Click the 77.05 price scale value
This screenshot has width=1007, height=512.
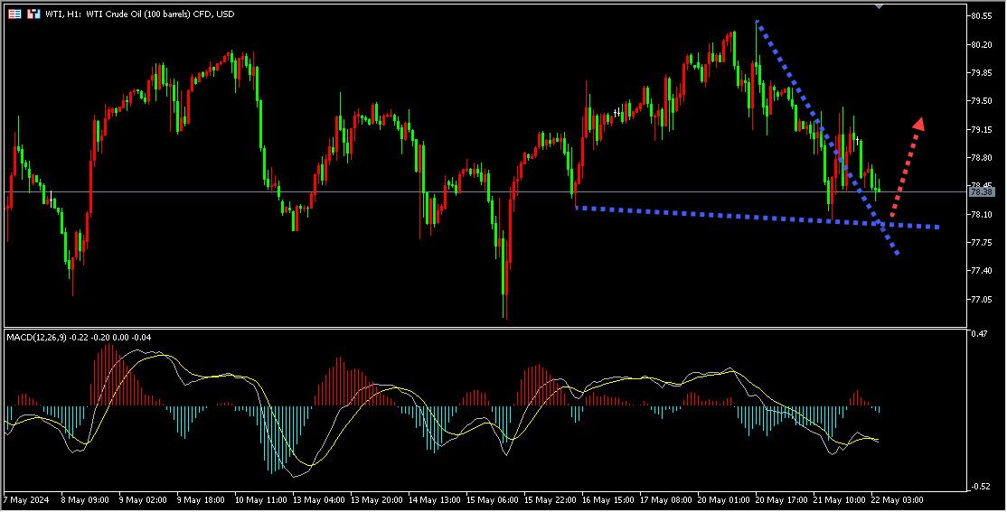(982, 299)
